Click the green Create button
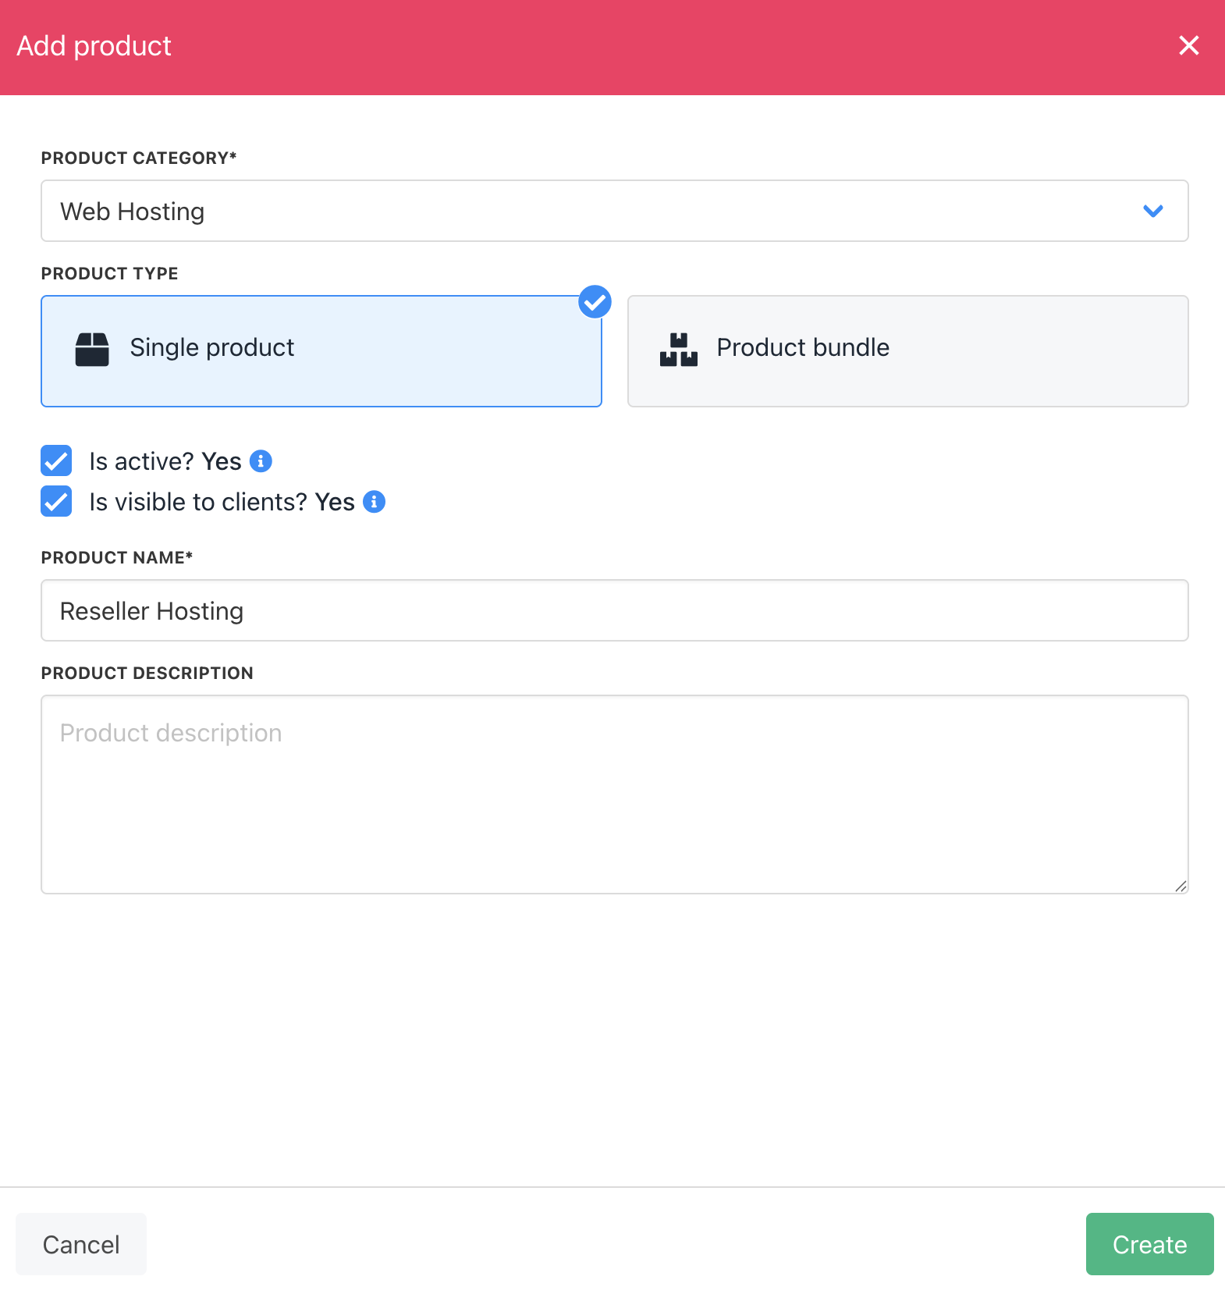The height and width of the screenshot is (1294, 1225). [1149, 1244]
